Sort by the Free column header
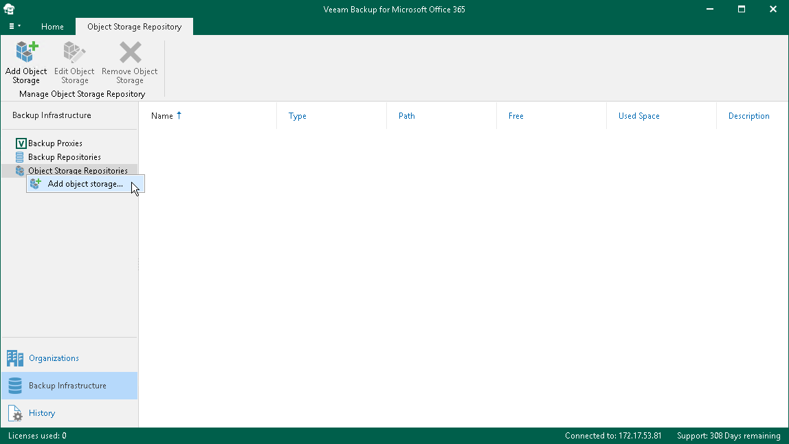 [515, 116]
